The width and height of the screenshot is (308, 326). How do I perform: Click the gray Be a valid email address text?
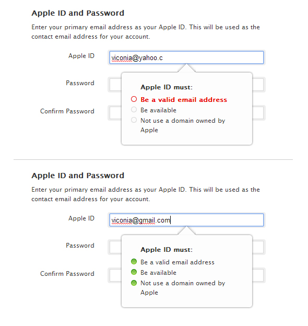[x=177, y=262]
